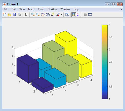Click the short dark blue front bar
This screenshot has width=125, height=111.
(42, 85)
